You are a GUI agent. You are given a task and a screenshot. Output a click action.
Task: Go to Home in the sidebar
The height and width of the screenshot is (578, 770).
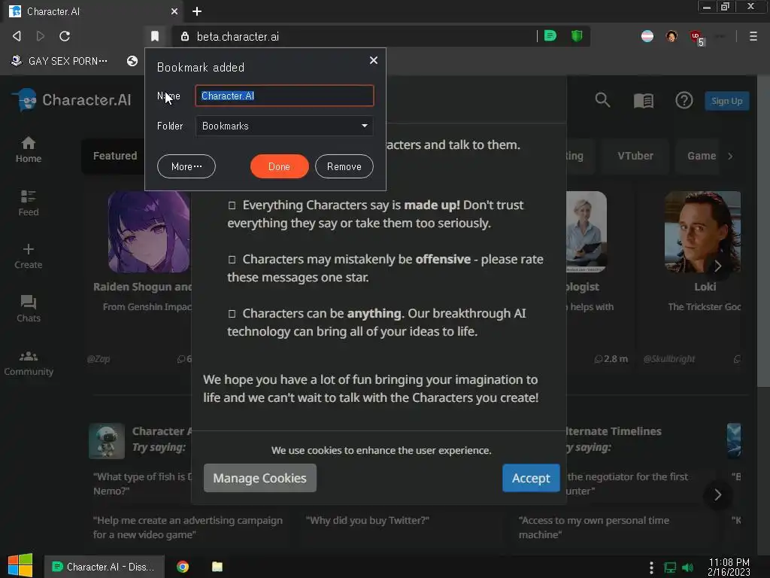[x=29, y=150]
